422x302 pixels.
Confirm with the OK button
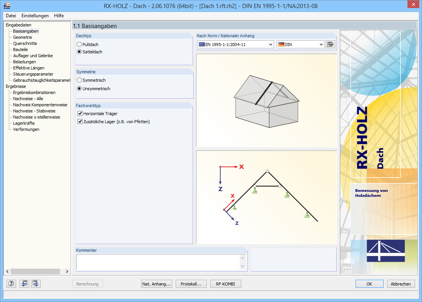(369, 284)
